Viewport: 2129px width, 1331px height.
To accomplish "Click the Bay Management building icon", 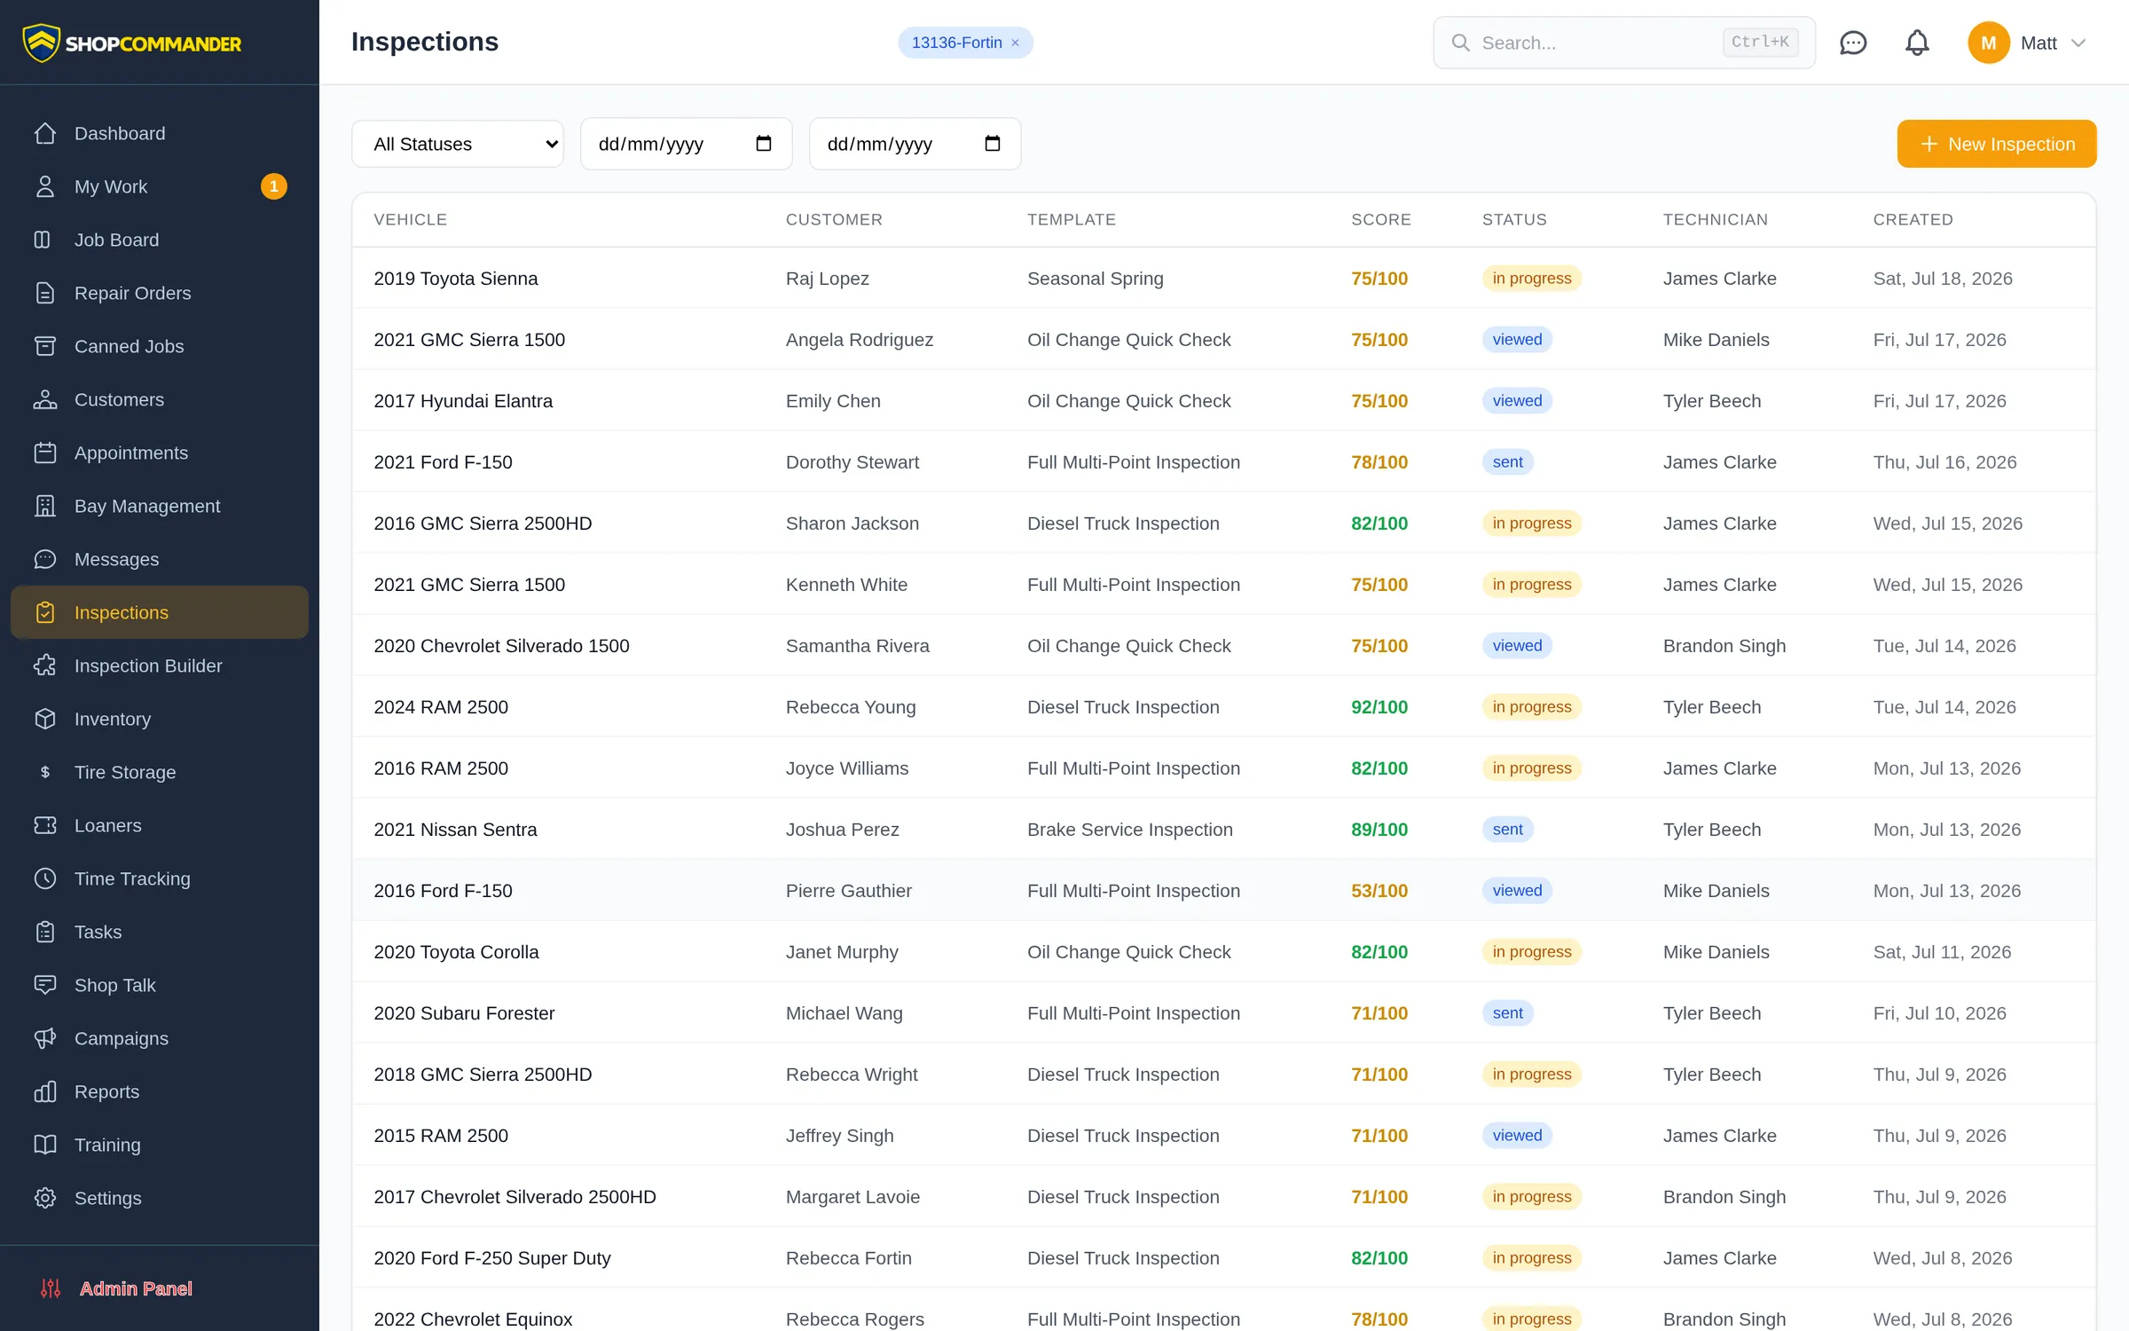I will coord(45,506).
